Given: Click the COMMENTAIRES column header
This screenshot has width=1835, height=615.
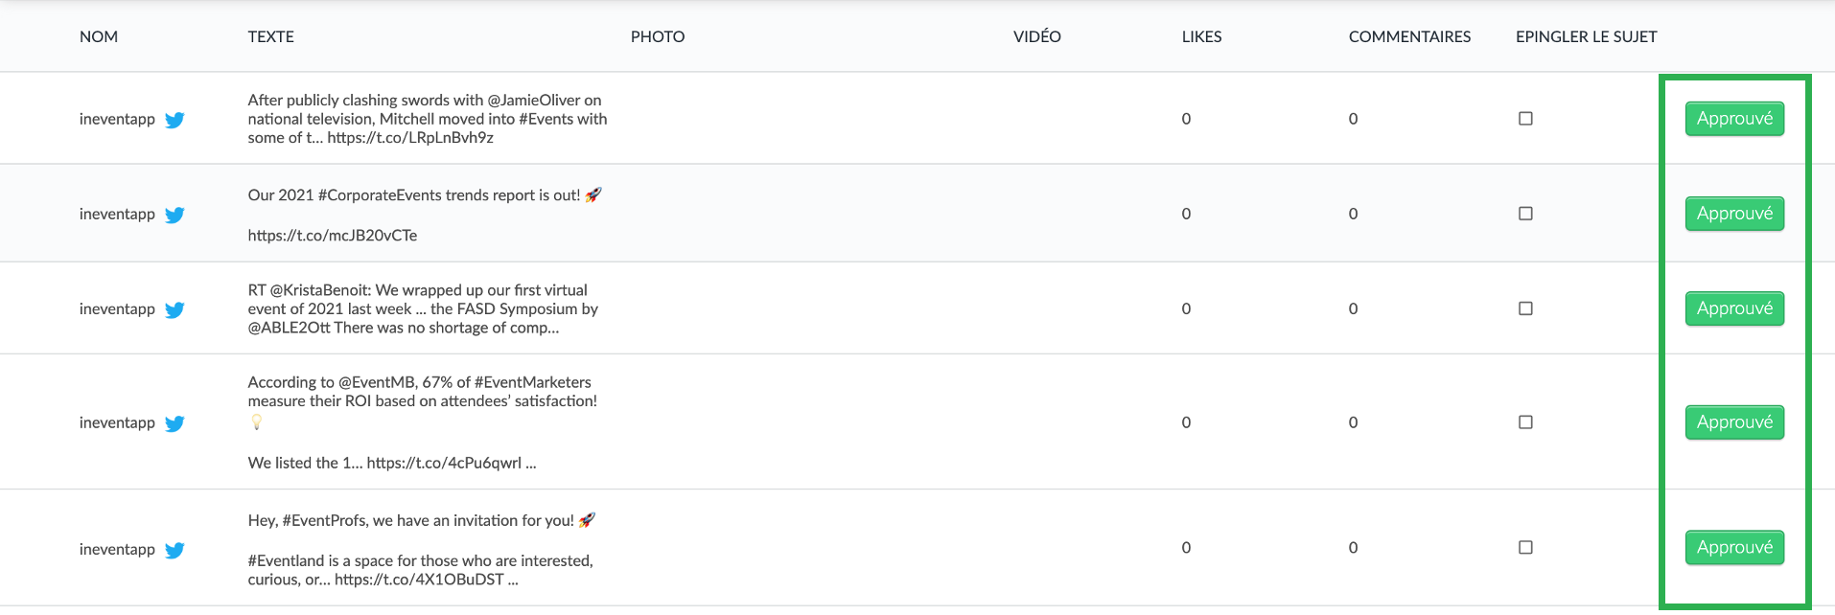Looking at the screenshot, I should pyautogui.click(x=1409, y=36).
